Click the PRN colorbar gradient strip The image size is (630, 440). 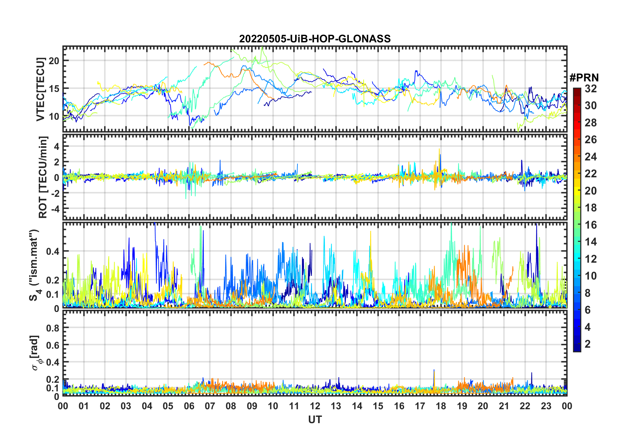point(577,220)
